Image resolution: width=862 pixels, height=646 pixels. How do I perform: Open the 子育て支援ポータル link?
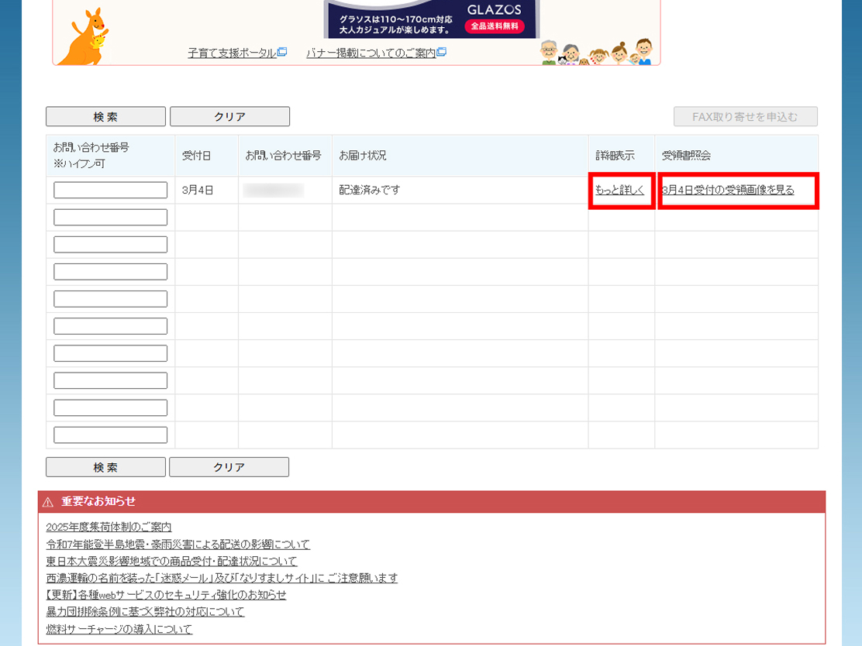[x=232, y=53]
